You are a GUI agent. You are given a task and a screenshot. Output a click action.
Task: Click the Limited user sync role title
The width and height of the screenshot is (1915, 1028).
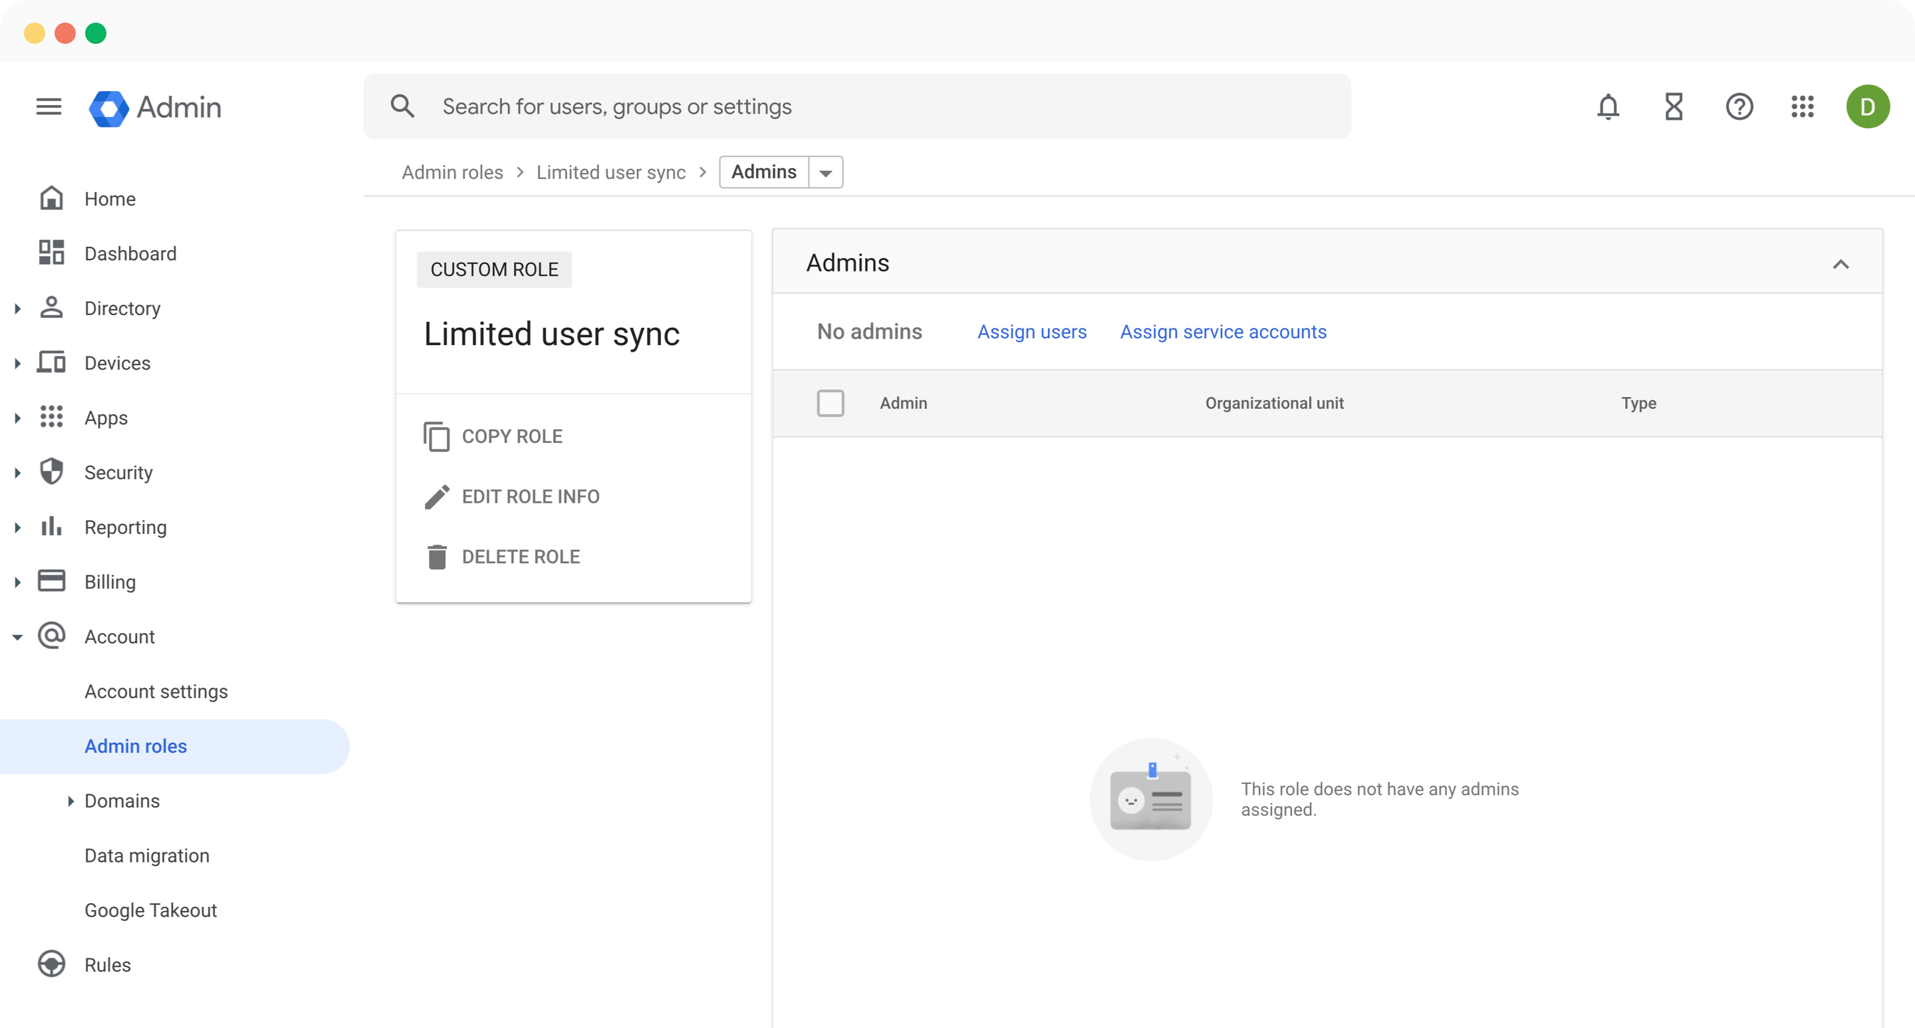click(x=552, y=334)
